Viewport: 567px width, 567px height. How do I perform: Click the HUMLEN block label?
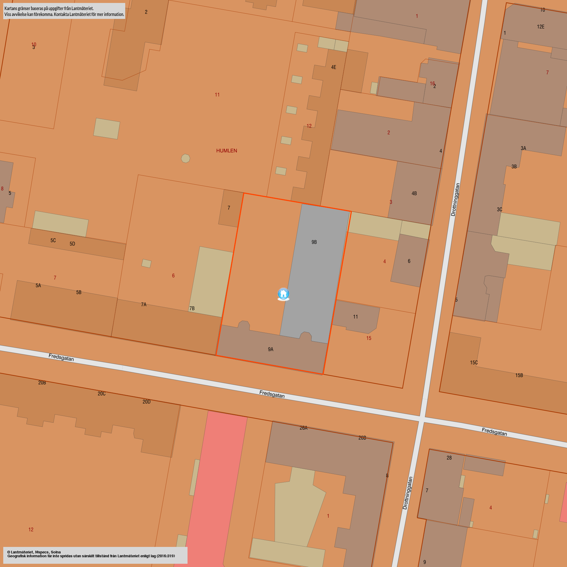click(227, 151)
